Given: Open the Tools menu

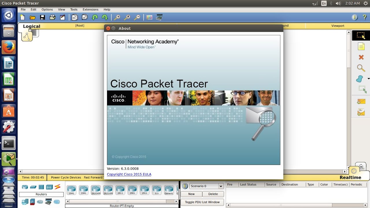Looking at the screenshot, I should [x=74, y=10].
